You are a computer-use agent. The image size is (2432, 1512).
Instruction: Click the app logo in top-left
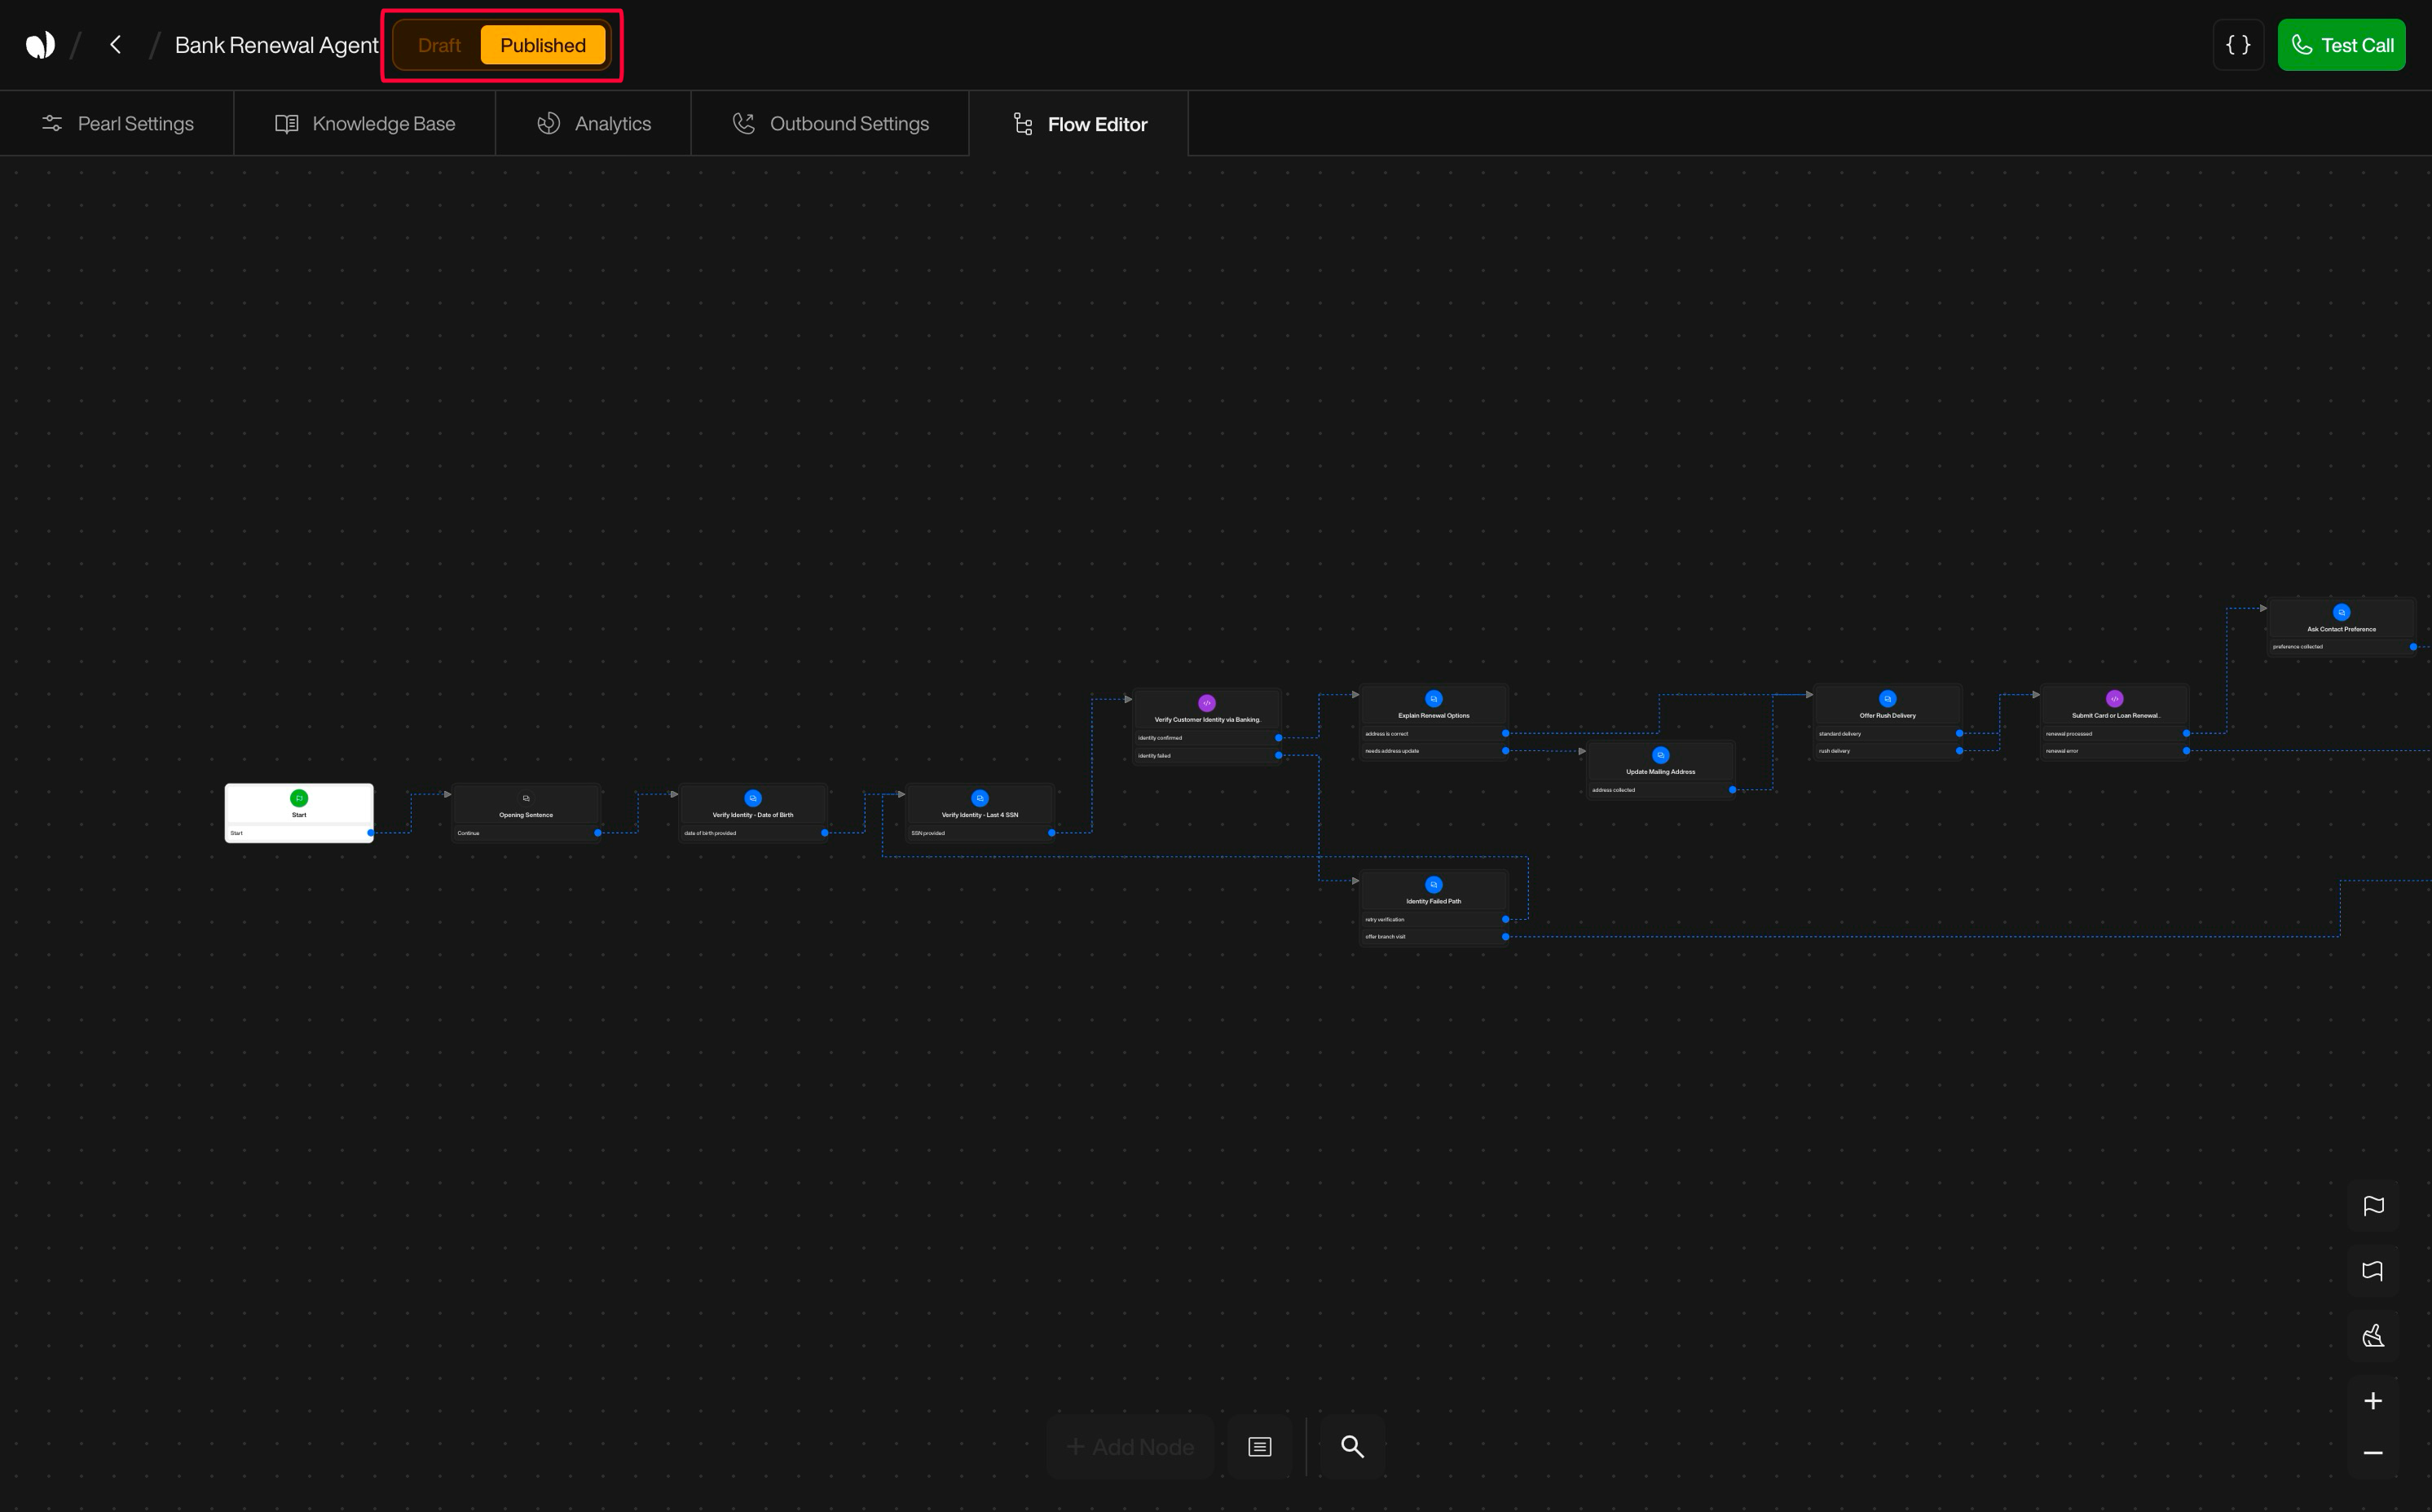(40, 45)
